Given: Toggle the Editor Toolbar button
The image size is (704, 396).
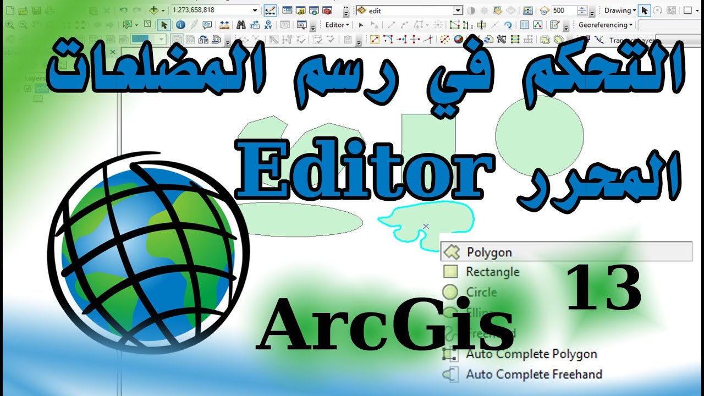Looking at the screenshot, I should [x=270, y=10].
